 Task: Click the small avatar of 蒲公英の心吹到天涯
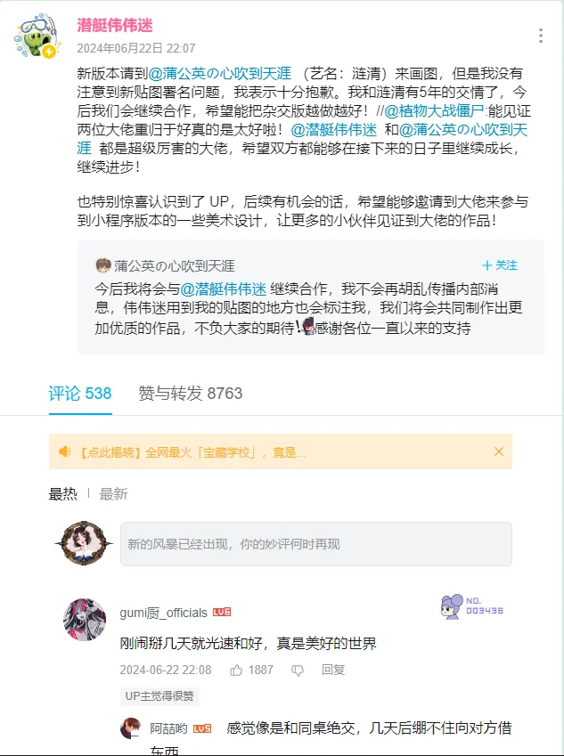[102, 265]
